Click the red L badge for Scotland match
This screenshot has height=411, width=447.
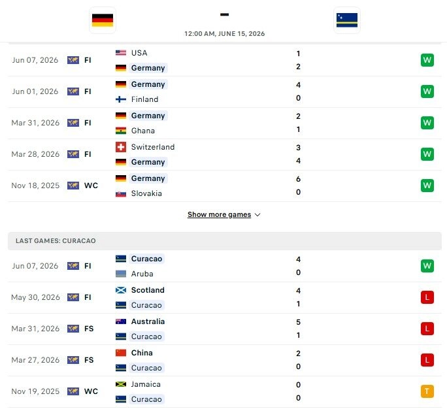tap(427, 297)
